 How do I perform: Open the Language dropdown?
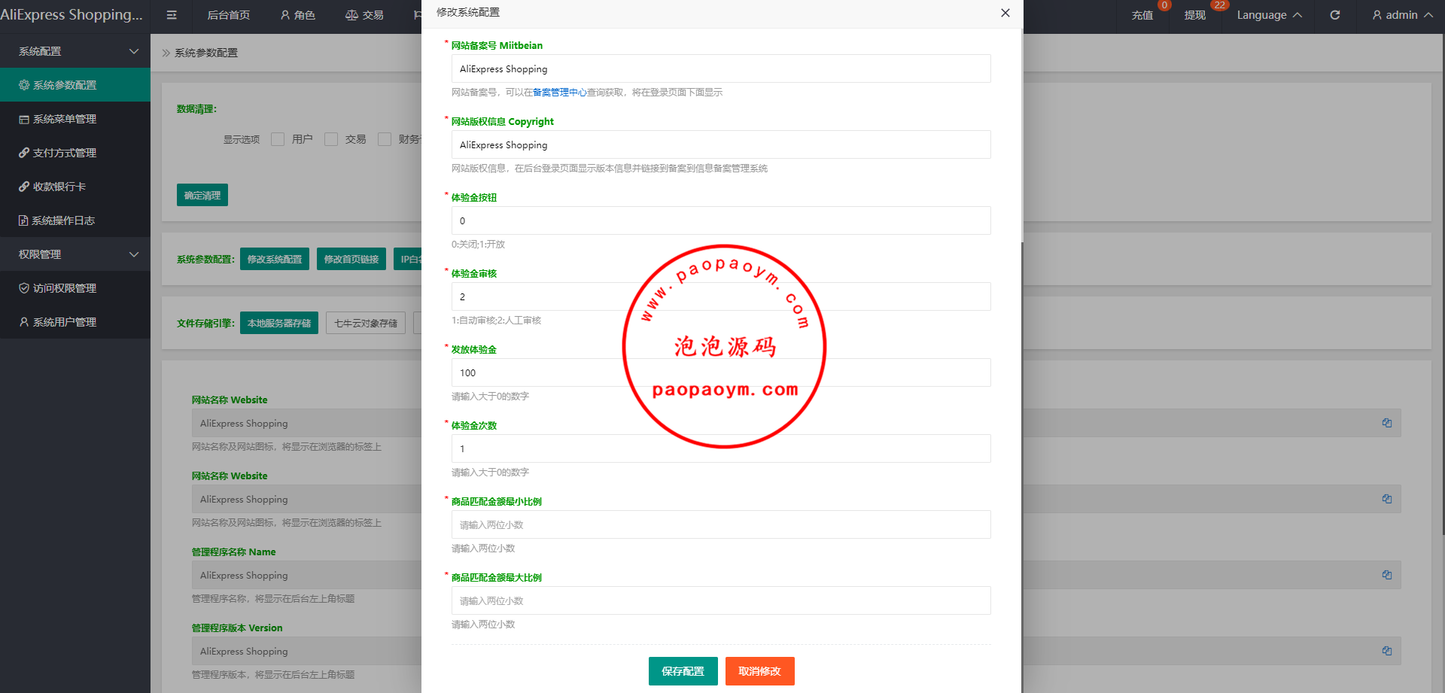click(x=1269, y=15)
